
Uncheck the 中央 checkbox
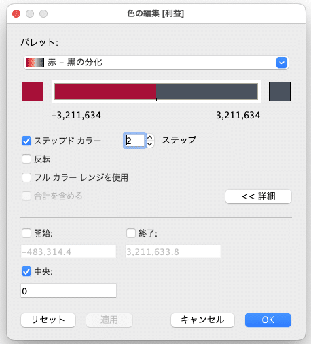coord(26,271)
